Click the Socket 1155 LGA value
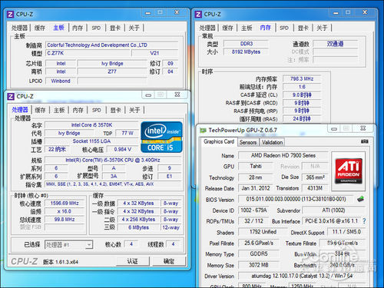The width and height of the screenshot is (384, 288). click(x=91, y=141)
